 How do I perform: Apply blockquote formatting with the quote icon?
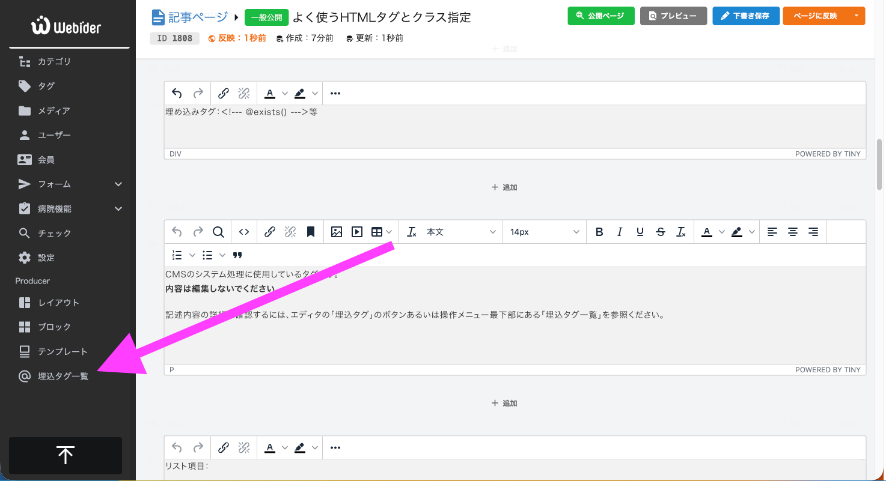(x=237, y=255)
